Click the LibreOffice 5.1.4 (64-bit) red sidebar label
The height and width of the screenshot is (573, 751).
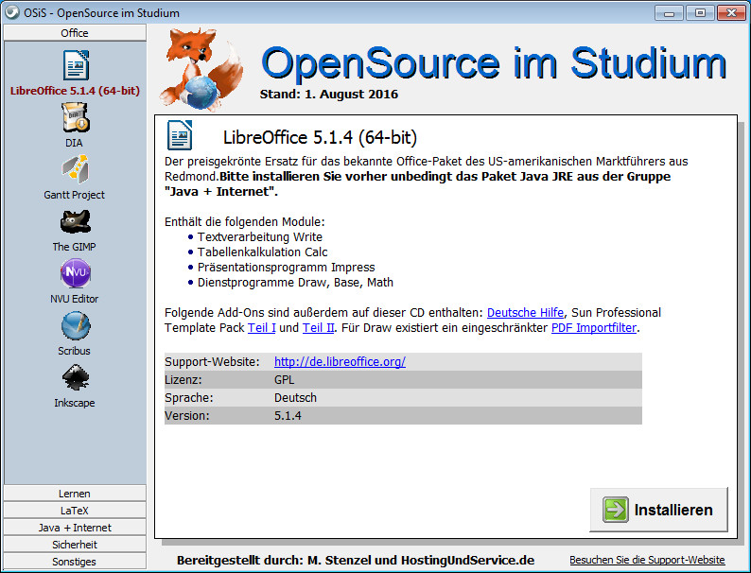[x=76, y=91]
